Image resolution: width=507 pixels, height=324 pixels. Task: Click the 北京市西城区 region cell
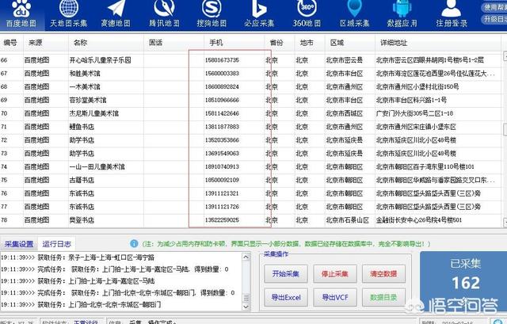345,113
